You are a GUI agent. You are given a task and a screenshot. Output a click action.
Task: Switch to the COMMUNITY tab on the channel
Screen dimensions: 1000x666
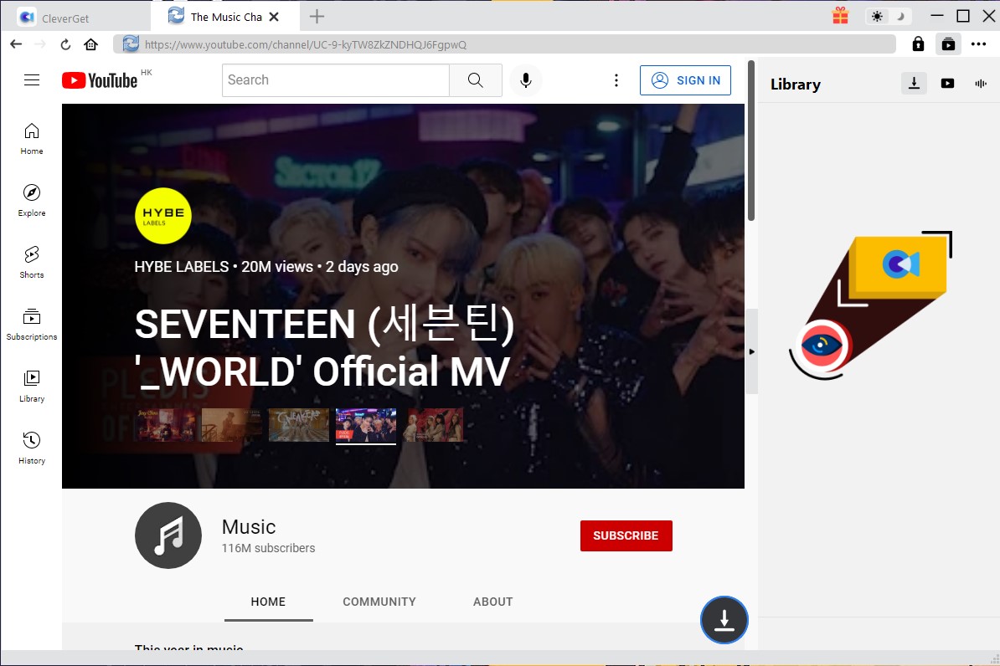(x=379, y=602)
